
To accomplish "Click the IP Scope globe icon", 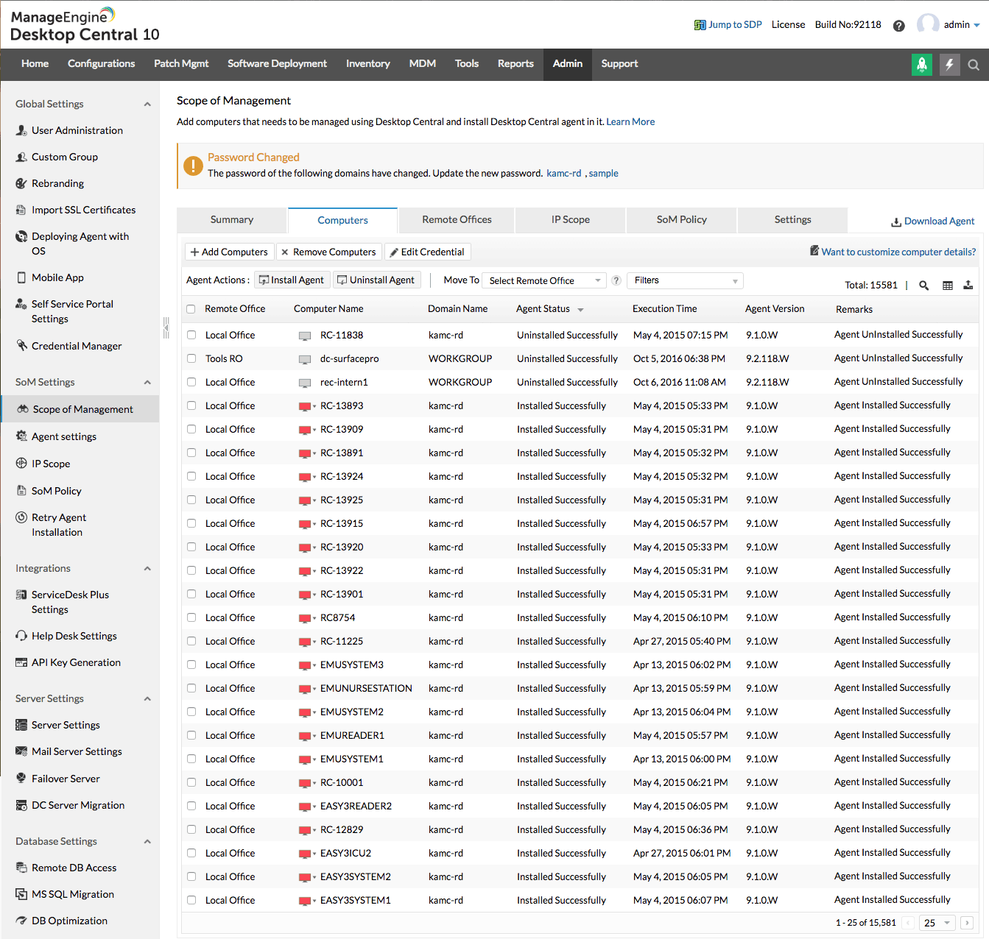I will point(21,463).
